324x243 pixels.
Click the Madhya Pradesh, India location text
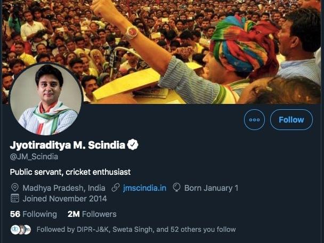(63, 188)
